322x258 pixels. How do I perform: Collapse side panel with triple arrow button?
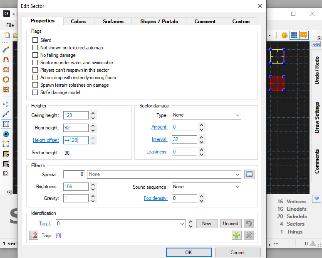(316, 44)
